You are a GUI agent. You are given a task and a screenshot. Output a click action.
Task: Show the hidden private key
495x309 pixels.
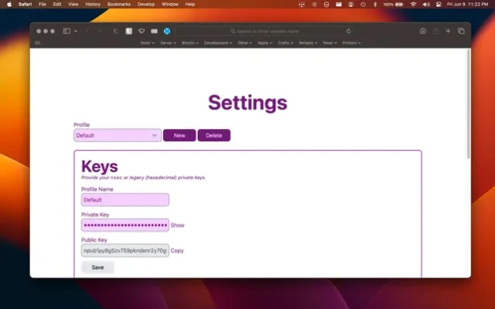click(x=177, y=226)
